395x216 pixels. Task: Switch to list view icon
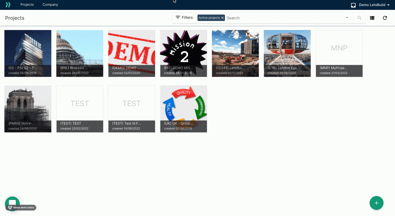(372, 18)
